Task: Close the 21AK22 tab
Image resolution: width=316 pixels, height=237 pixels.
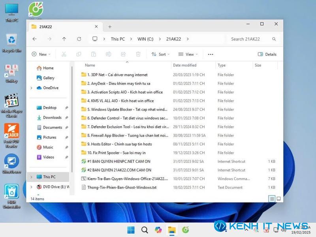Action: [x=96, y=26]
